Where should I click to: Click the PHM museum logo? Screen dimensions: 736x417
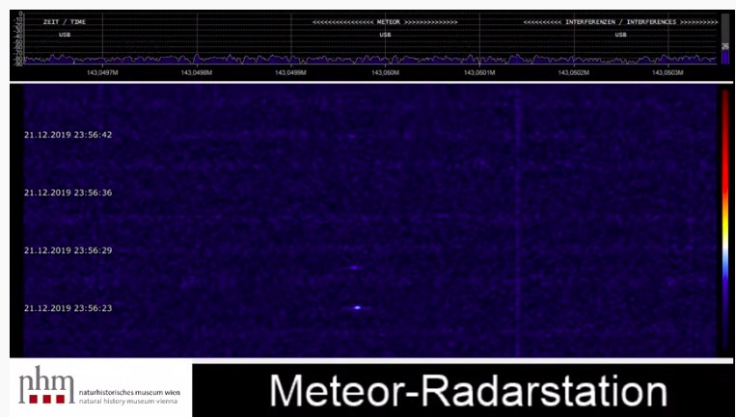[x=45, y=386]
